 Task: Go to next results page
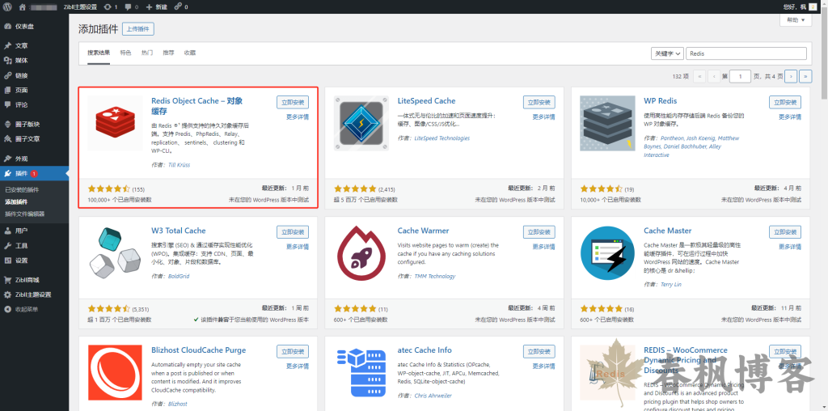(x=791, y=76)
